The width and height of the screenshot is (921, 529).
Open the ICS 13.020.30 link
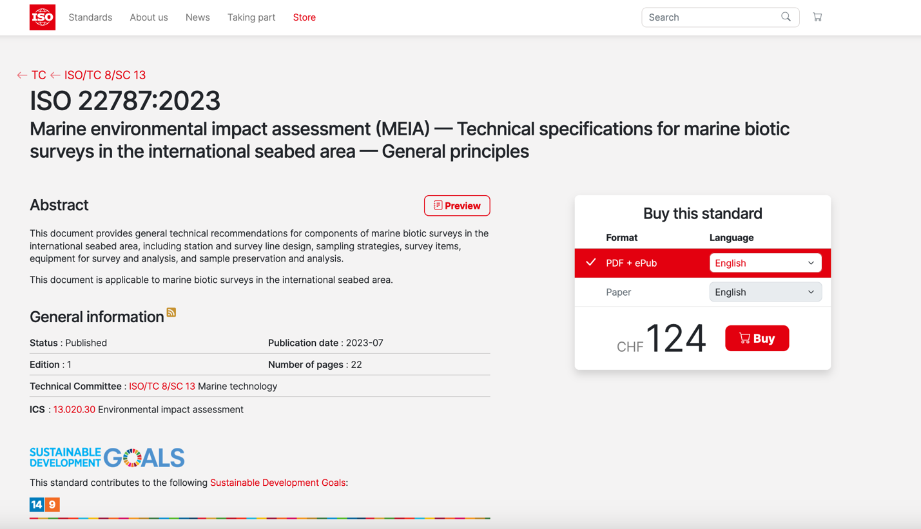[74, 410]
